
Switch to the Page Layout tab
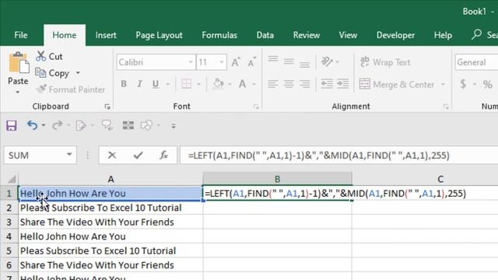click(159, 35)
